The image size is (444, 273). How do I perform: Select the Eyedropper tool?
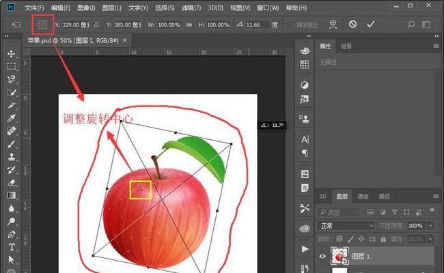coord(12,118)
